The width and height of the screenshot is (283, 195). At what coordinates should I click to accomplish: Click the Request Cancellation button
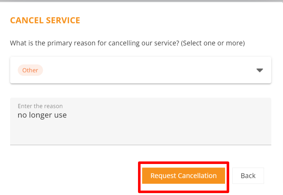tap(183, 176)
